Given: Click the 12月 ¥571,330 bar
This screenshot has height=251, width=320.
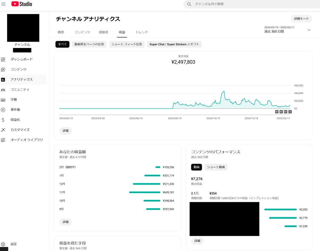Looking at the screenshot, I should pyautogui.click(x=147, y=184).
